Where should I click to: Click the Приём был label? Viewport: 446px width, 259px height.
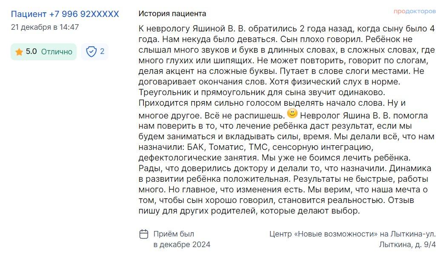tap(174, 234)
